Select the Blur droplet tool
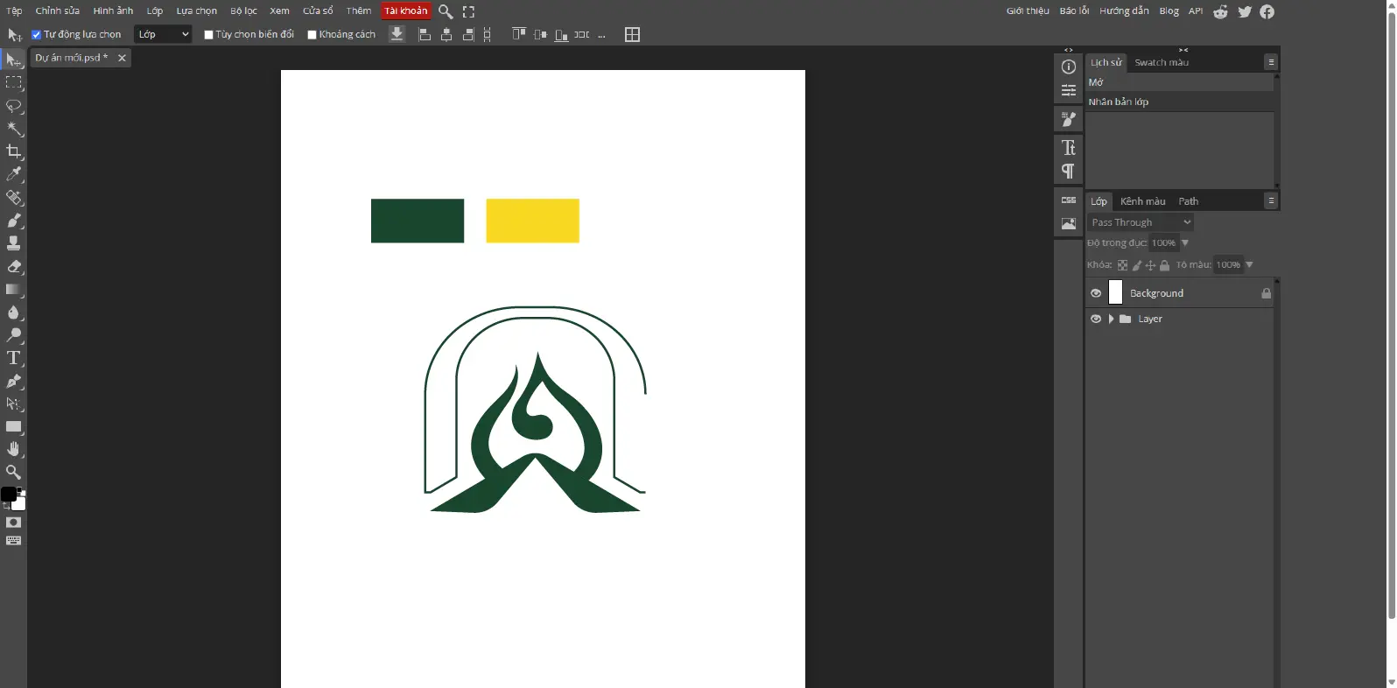The height and width of the screenshot is (688, 1397). pyautogui.click(x=13, y=312)
